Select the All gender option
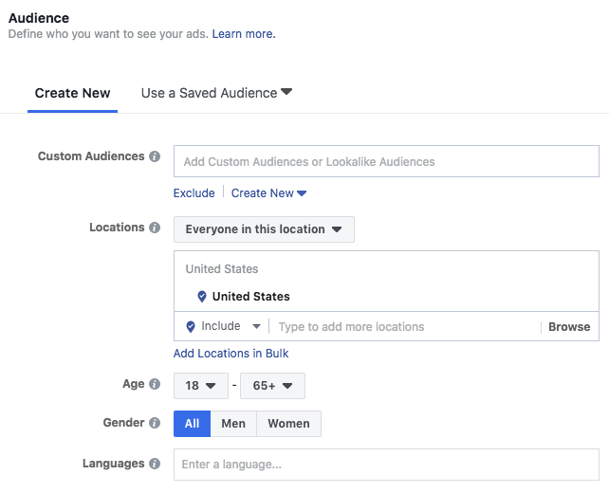The width and height of the screenshot is (609, 493). 192,424
